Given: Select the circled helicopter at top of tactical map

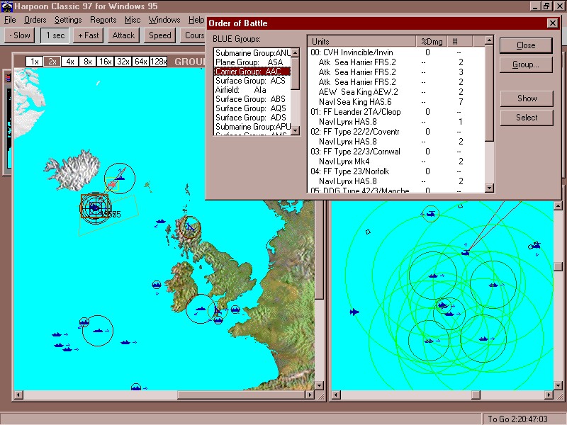Looking at the screenshot, I should 431,214.
